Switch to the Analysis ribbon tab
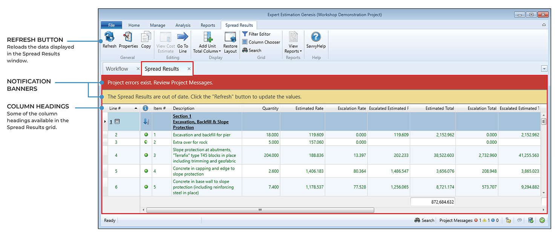This screenshot has height=236, width=558. click(x=183, y=25)
